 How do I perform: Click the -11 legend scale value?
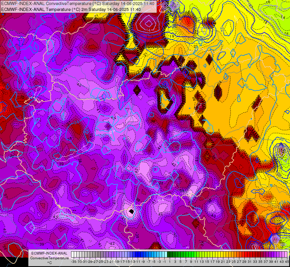[138, 262]
